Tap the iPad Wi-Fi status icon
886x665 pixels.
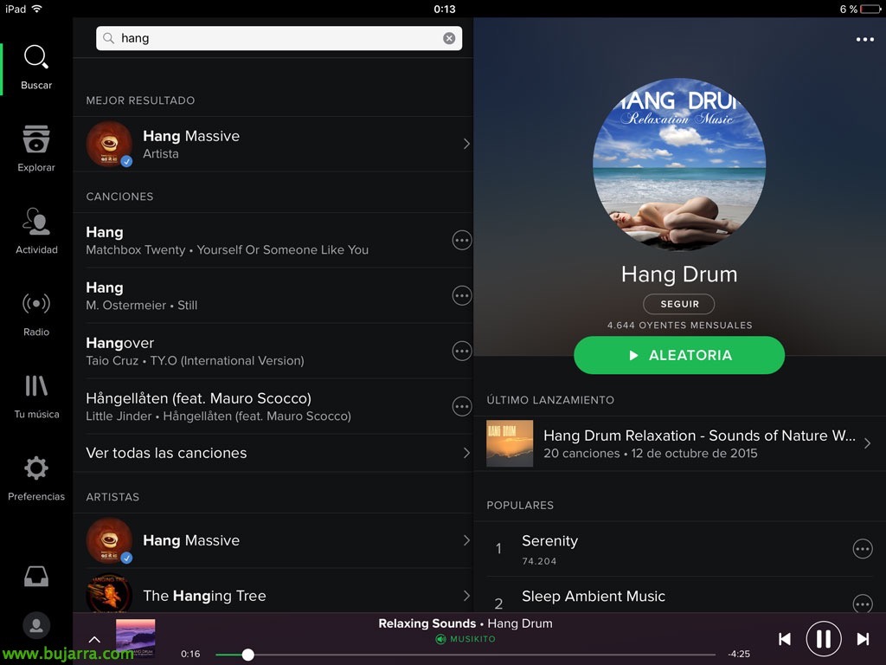(36, 9)
